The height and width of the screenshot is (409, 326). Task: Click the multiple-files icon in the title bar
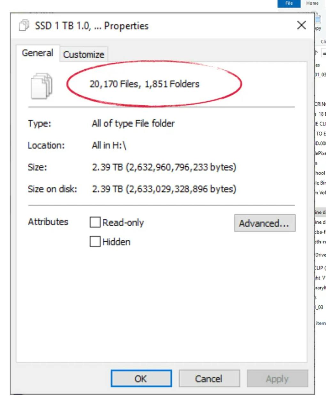[24, 26]
